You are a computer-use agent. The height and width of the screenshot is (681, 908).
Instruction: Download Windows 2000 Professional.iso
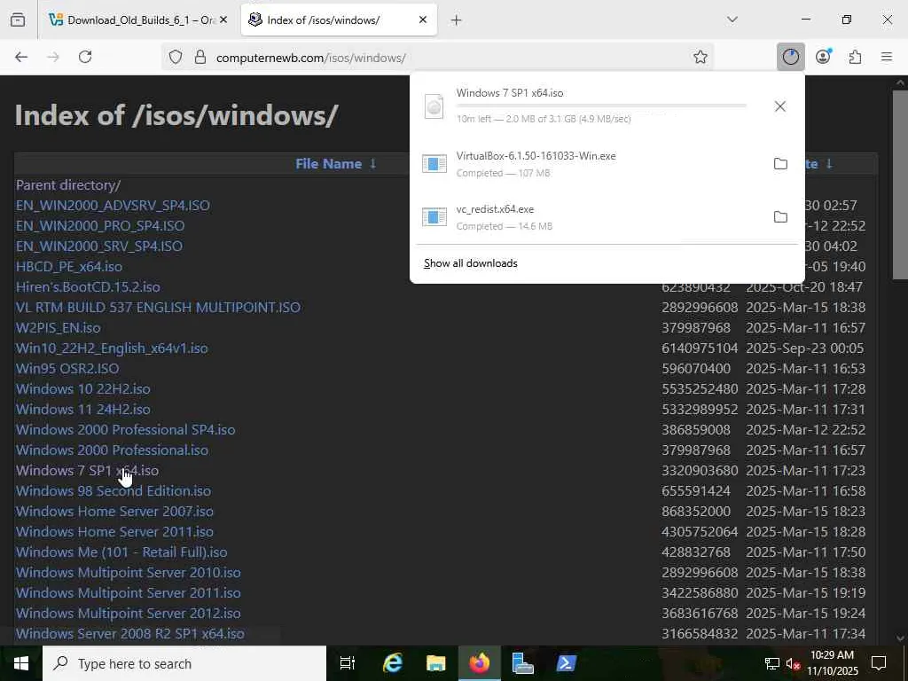point(112,450)
